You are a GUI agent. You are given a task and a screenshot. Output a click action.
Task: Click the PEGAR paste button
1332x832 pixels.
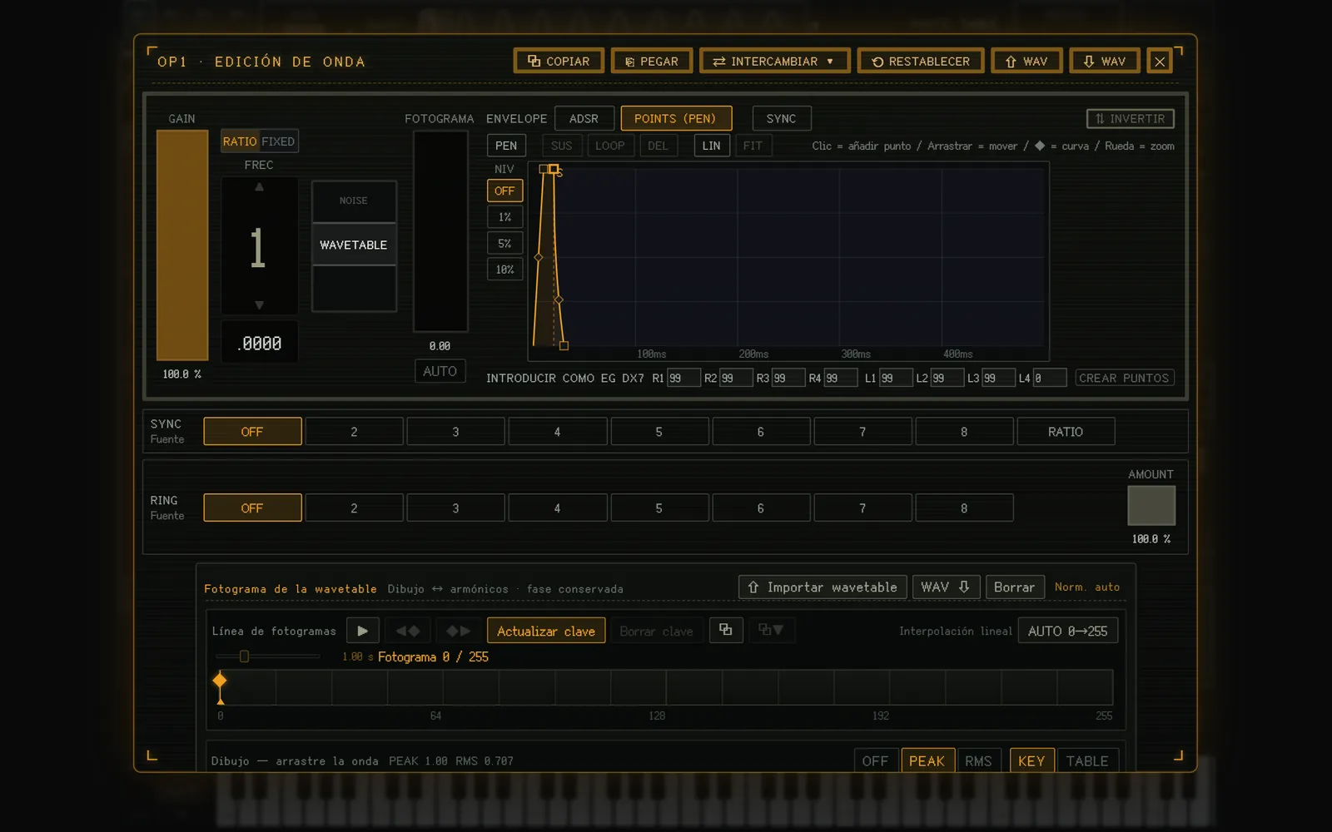[652, 61]
